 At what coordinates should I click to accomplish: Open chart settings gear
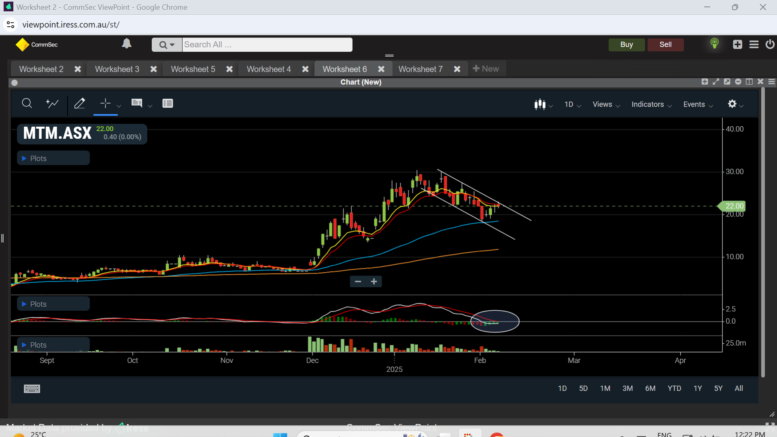click(732, 104)
